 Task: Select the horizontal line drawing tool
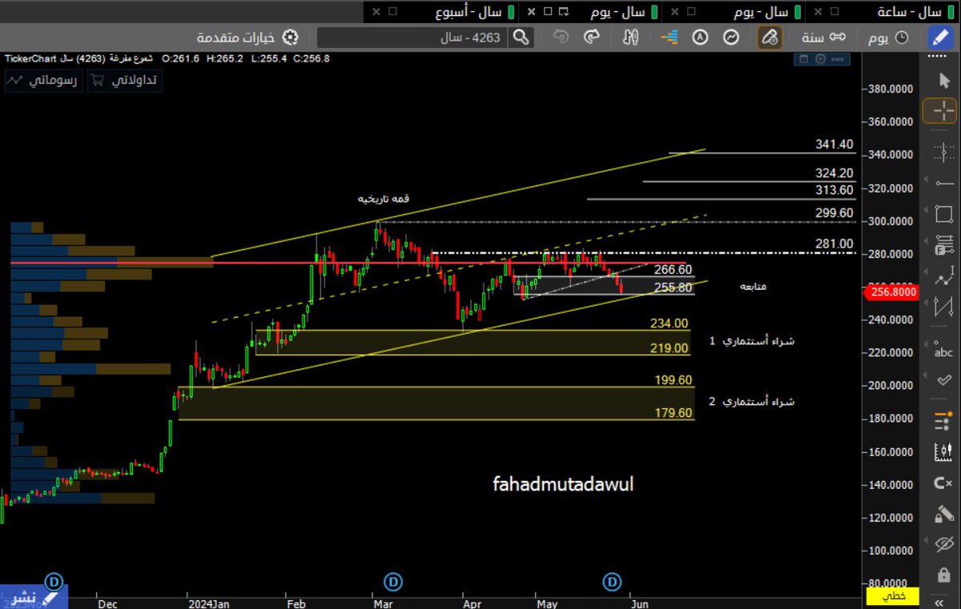[x=943, y=182]
